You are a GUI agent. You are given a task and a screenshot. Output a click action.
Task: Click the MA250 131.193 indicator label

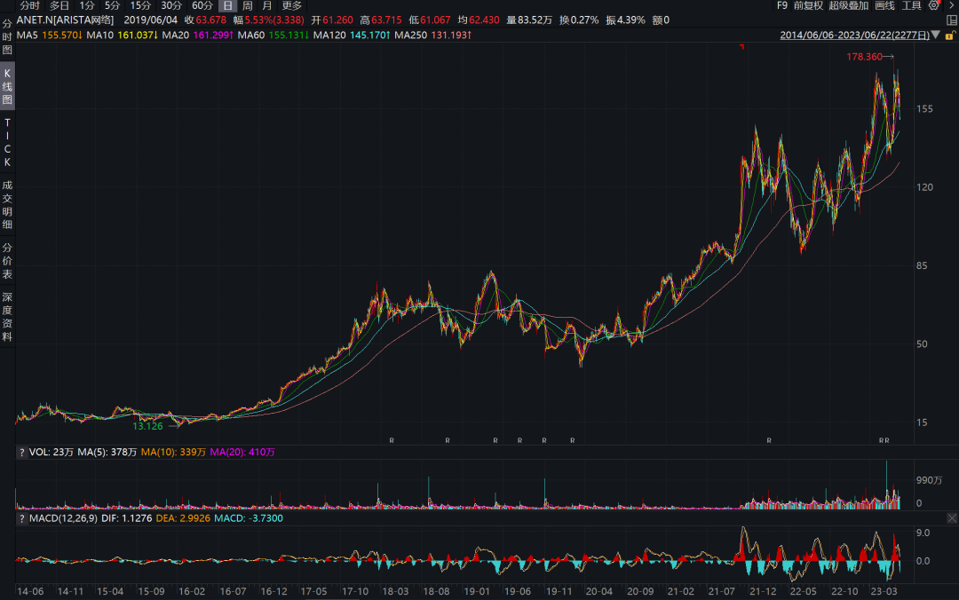[433, 35]
